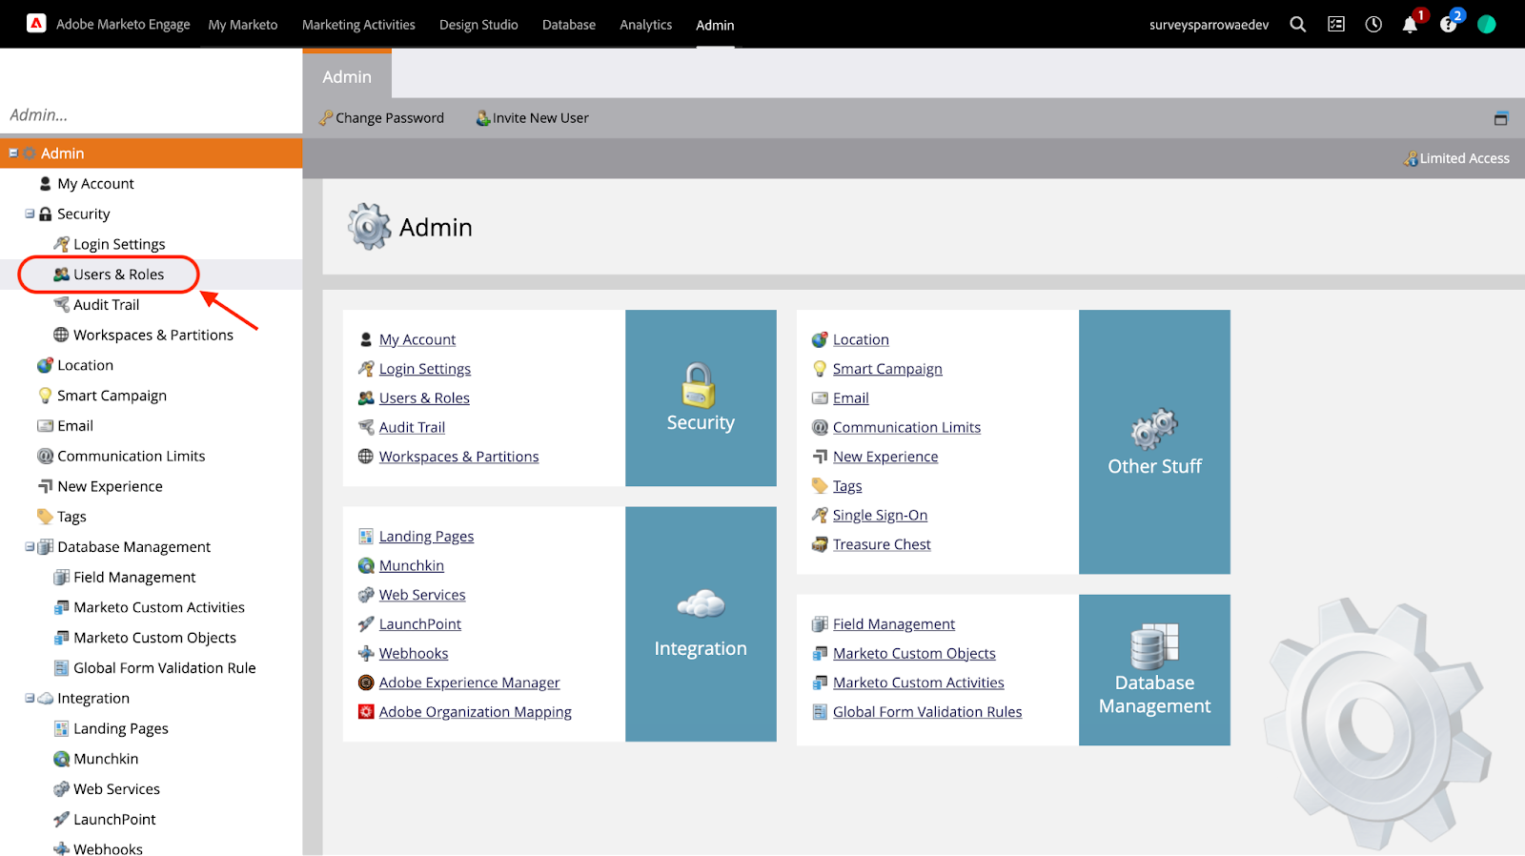Click the window restore icon in toolbar
This screenshot has height=856, width=1525.
1501,118
